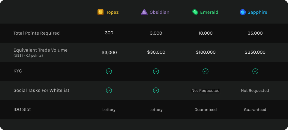Click the KYC checkmark under Obsidian
288x130 pixels.
[156, 71]
